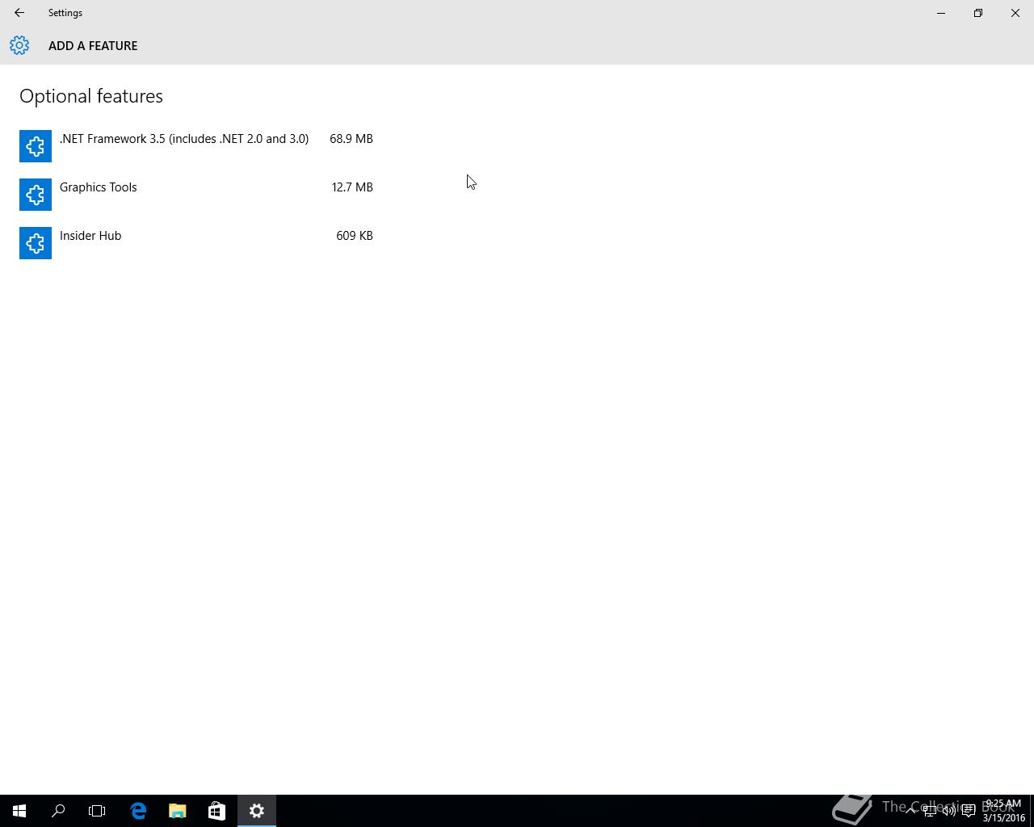Launch Microsoft Edge from the taskbar

pos(138,811)
